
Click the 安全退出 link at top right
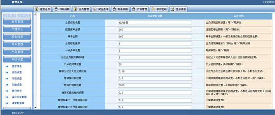269,2
